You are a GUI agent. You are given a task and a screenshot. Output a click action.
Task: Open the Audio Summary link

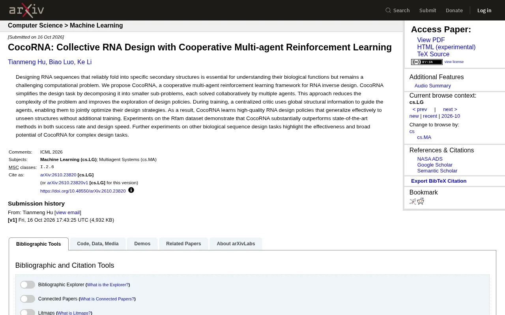pos(432,86)
